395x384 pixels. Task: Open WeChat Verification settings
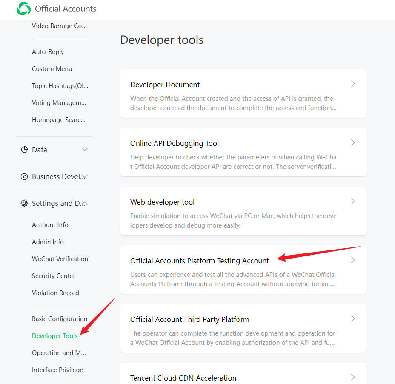pos(60,259)
